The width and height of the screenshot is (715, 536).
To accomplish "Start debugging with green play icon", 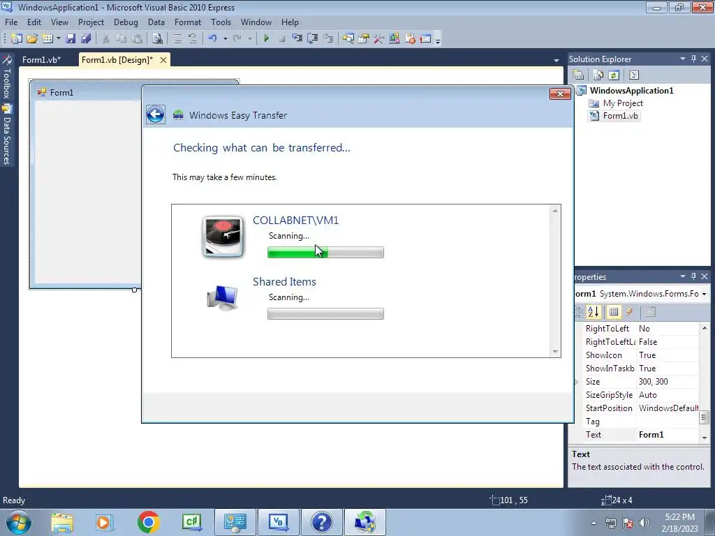I will coord(267,39).
